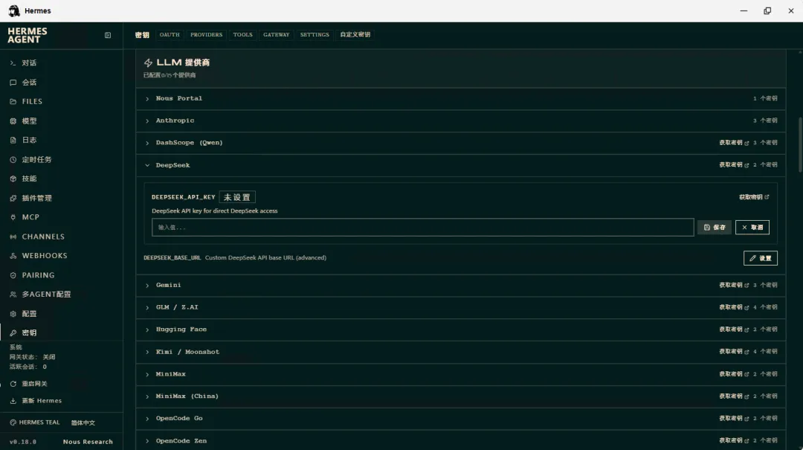803x450 pixels.
Task: Open 获取密钥 external link in DashScope row
Action: click(x=734, y=143)
